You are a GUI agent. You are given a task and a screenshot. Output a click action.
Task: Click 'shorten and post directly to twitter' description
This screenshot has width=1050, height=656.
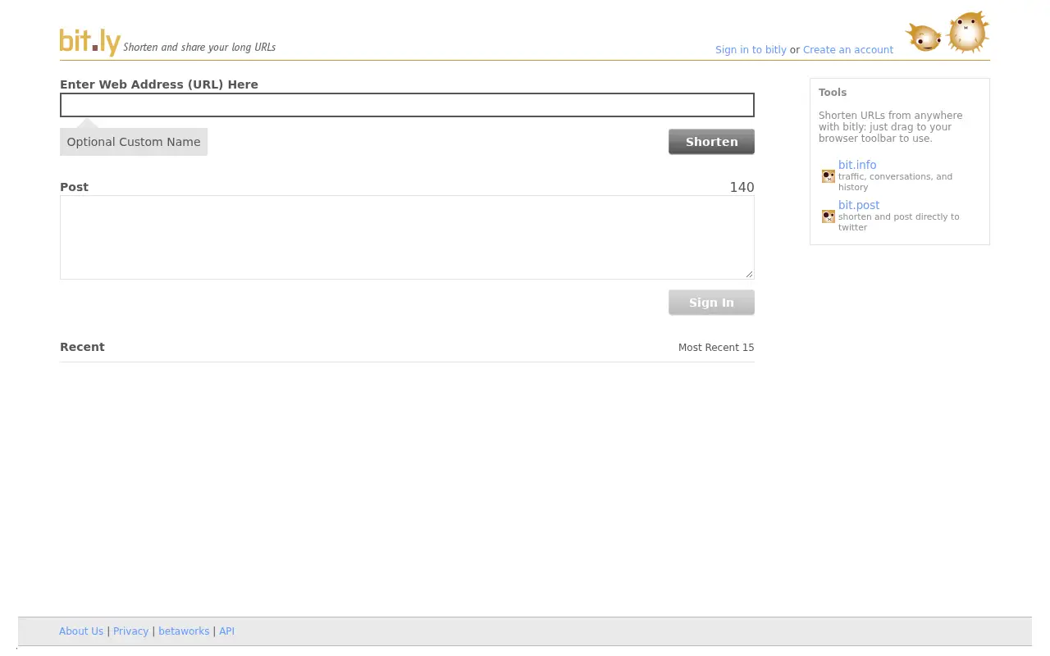point(898,222)
